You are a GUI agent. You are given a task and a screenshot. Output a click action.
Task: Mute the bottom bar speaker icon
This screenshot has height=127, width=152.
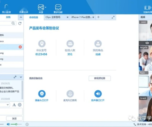click(8, 124)
